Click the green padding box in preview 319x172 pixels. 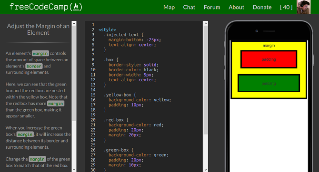(x=269, y=83)
